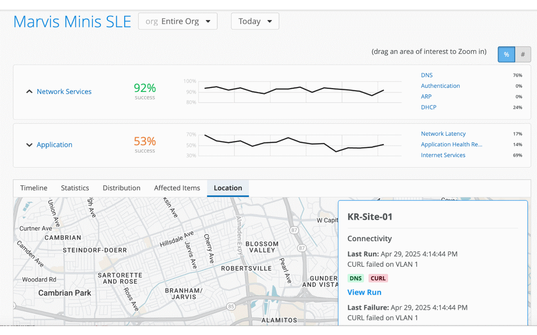
Task: Select the Affected Items tab
Action: (x=177, y=188)
